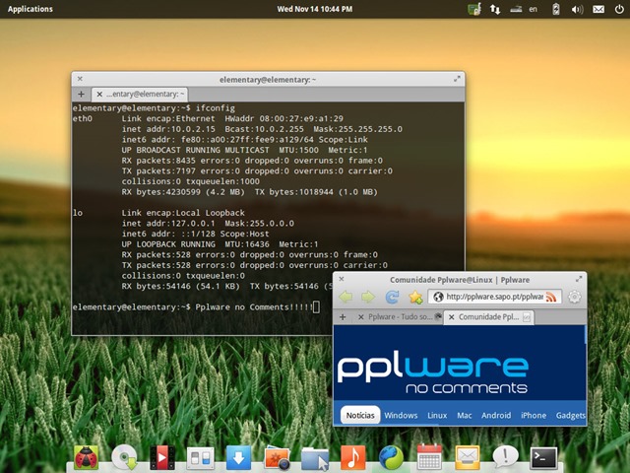Viewport: 630px width, 473px height.
Task: Open the iPhone site section
Action: [x=534, y=415]
